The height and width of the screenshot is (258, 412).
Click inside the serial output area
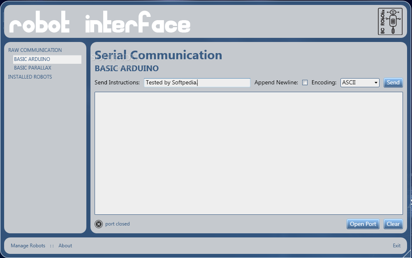coord(248,153)
